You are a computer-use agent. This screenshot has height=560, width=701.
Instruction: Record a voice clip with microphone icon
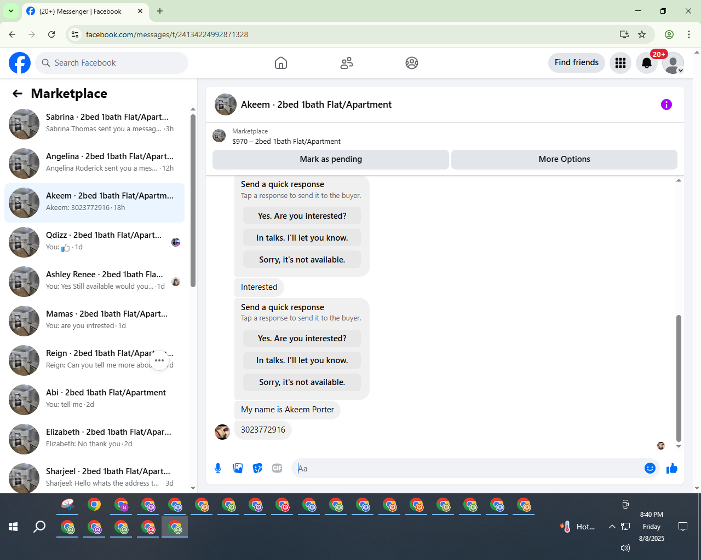[x=218, y=468]
